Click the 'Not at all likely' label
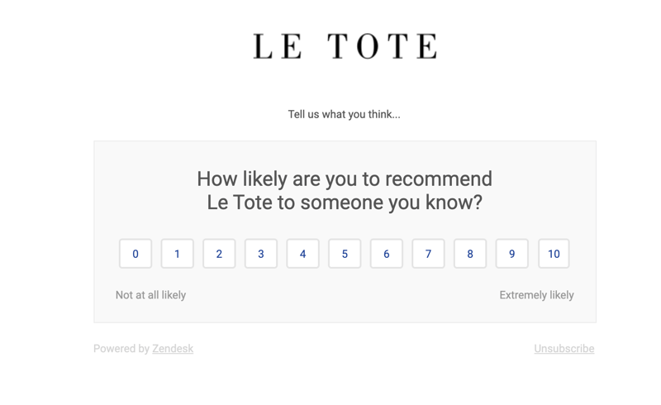Screen dimensions: 661x405 click(150, 295)
